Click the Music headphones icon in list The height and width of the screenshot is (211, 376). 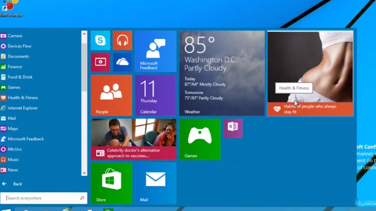pyautogui.click(x=3, y=159)
